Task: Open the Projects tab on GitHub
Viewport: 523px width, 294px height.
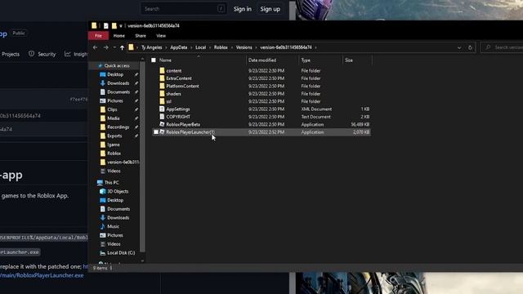Action: pyautogui.click(x=11, y=54)
